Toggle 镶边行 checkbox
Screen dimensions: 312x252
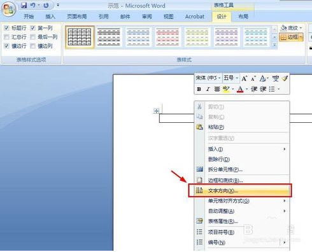[x=7, y=46]
